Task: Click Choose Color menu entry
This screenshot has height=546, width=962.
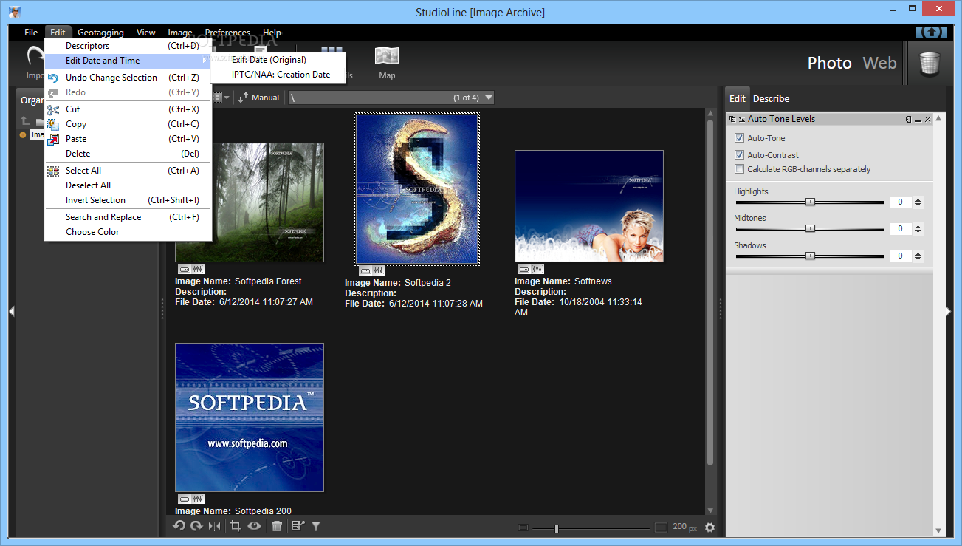Action: (128, 232)
